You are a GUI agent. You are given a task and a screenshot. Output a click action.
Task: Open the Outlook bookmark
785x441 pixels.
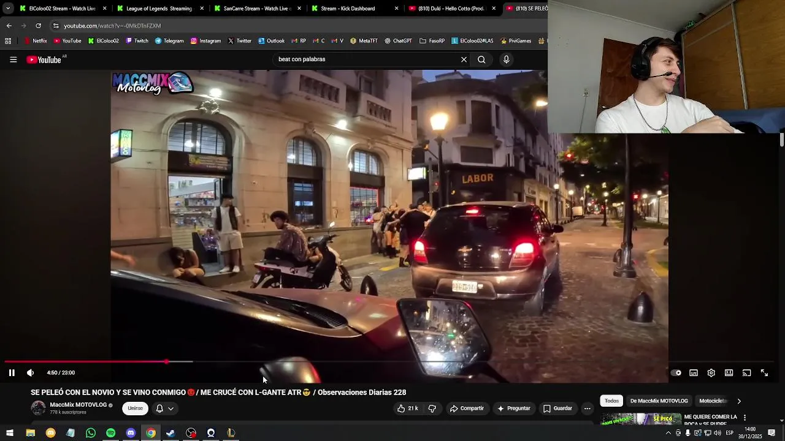271,41
